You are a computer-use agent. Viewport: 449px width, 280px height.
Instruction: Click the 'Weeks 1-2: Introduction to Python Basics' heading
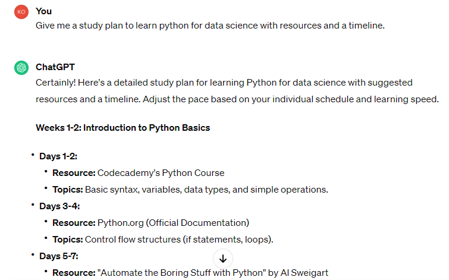click(x=123, y=128)
